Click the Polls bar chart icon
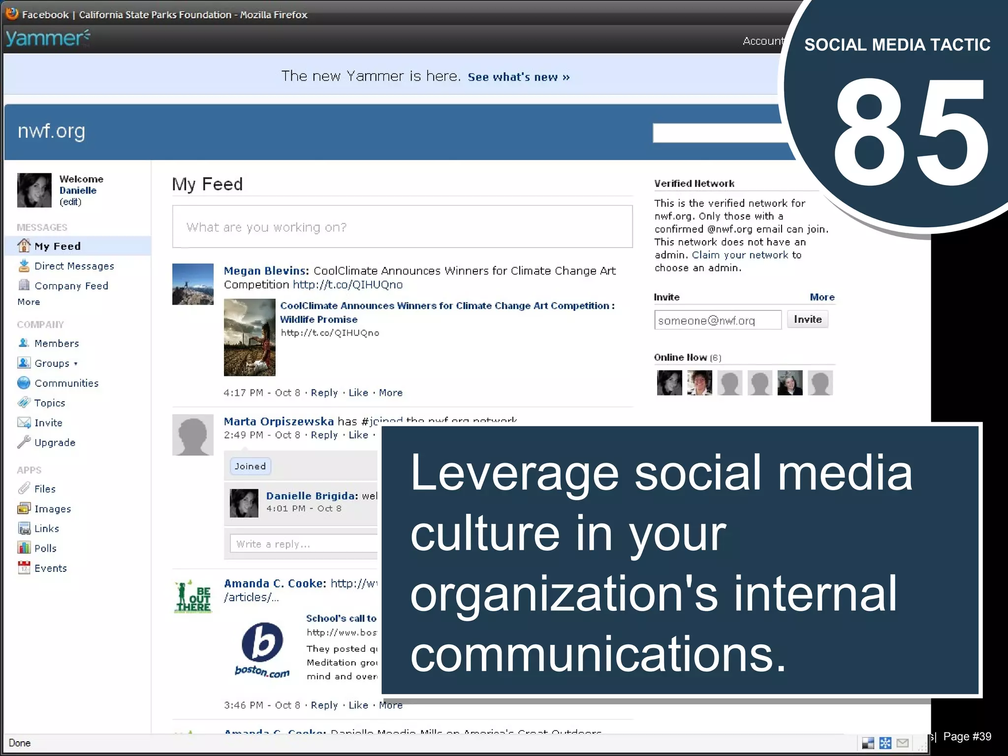Screen dimensions: 1008x756 pos(24,548)
